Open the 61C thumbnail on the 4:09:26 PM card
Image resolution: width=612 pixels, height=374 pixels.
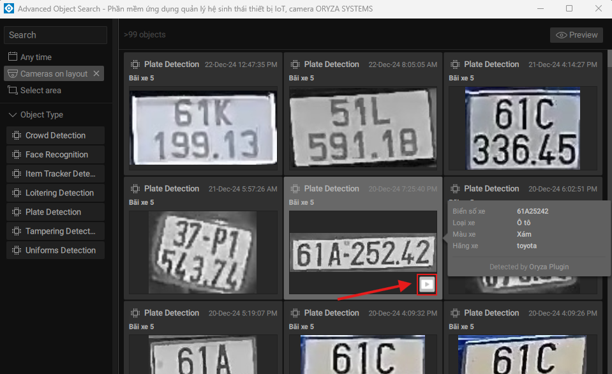click(x=523, y=354)
